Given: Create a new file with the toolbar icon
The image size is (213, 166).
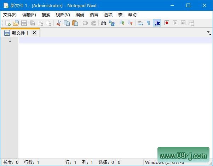Looking at the screenshot, I should point(8,23).
